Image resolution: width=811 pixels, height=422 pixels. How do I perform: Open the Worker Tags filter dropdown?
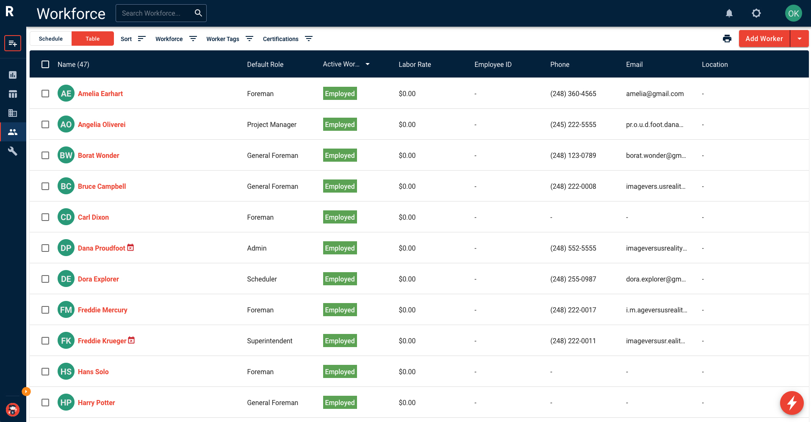tap(230, 39)
